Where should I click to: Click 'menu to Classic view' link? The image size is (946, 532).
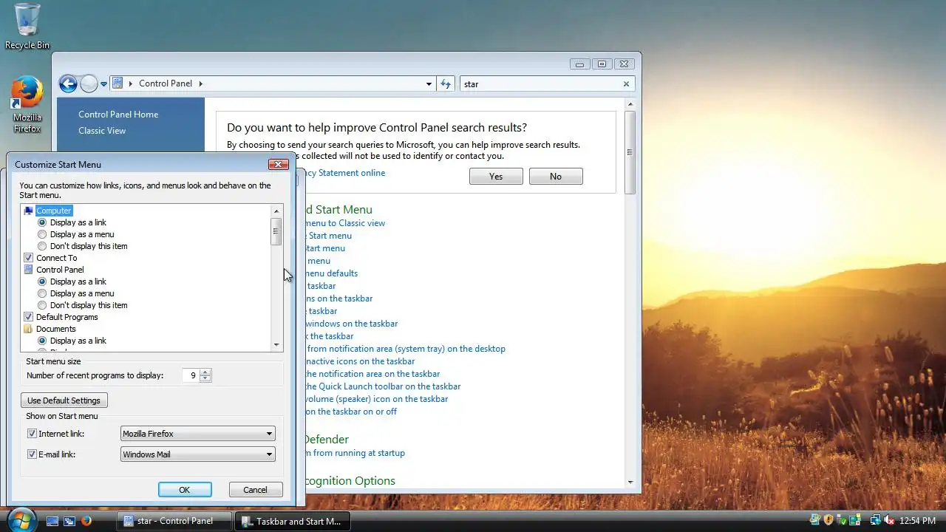pyautogui.click(x=344, y=223)
